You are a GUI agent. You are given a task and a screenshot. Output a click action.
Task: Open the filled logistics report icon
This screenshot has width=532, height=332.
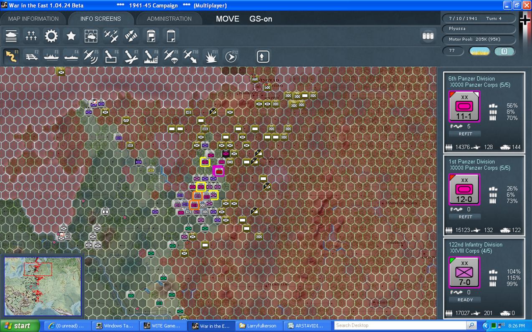[x=151, y=36]
